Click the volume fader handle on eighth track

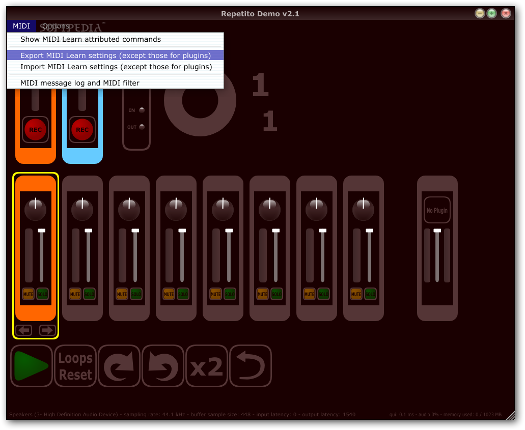370,231
